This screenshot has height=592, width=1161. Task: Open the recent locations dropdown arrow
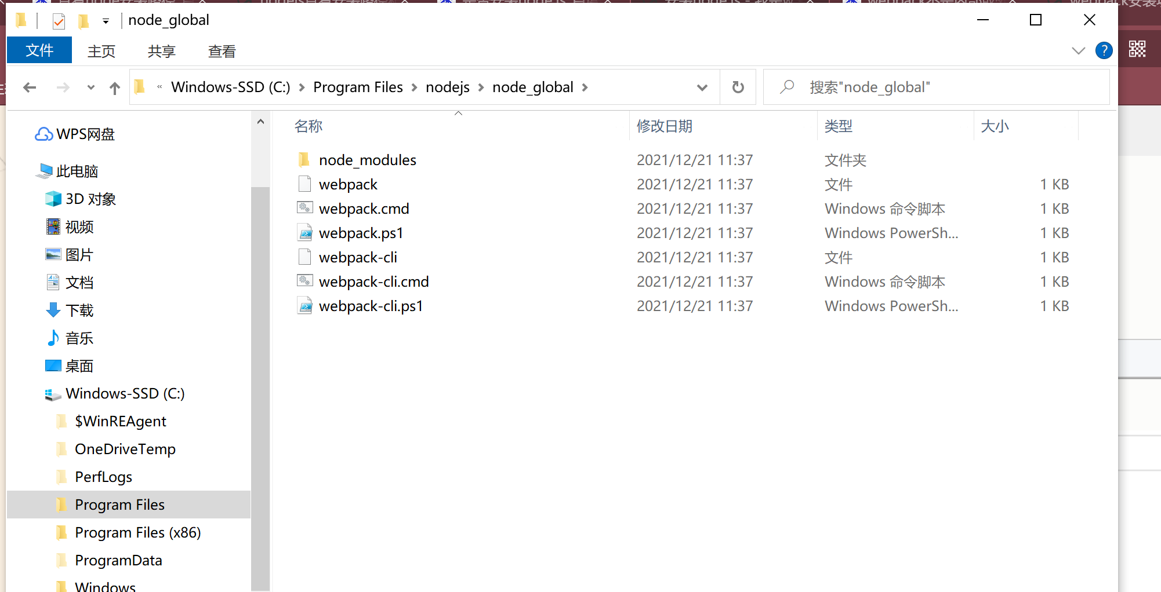click(x=90, y=87)
